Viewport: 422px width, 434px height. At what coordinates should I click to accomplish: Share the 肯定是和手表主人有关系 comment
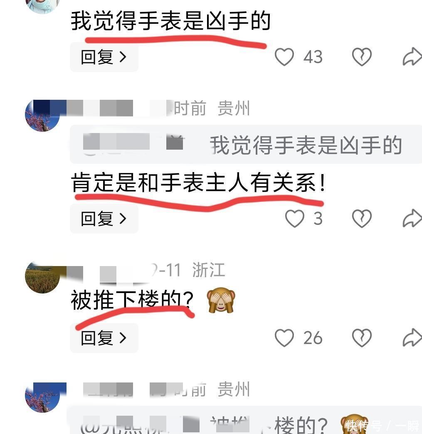(x=412, y=218)
